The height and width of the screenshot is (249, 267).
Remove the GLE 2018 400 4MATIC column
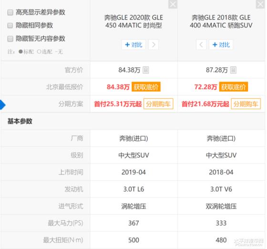(x=260, y=4)
